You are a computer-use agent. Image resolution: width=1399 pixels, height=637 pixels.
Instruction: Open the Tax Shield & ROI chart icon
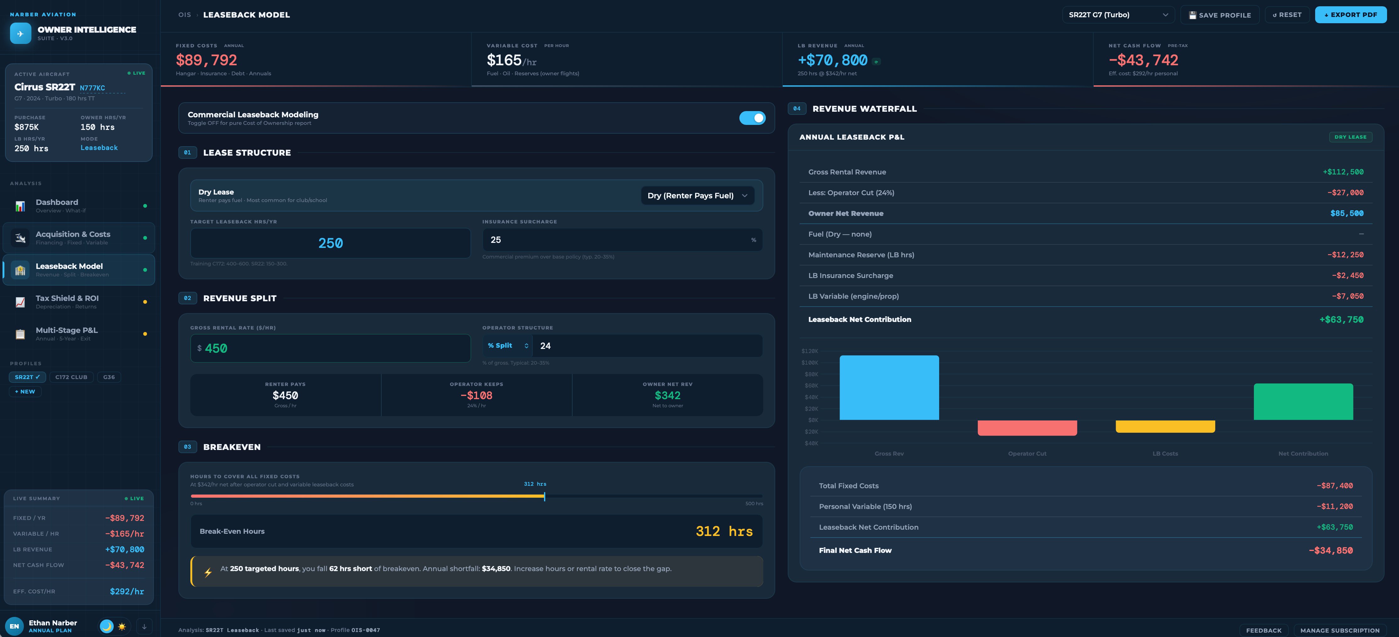[x=20, y=302]
